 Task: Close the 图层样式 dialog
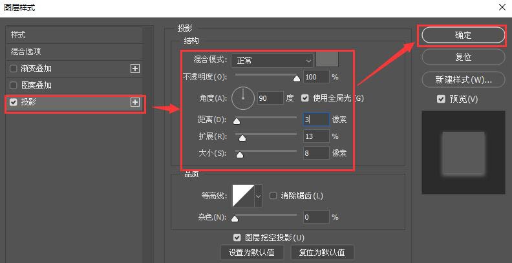[x=502, y=6]
